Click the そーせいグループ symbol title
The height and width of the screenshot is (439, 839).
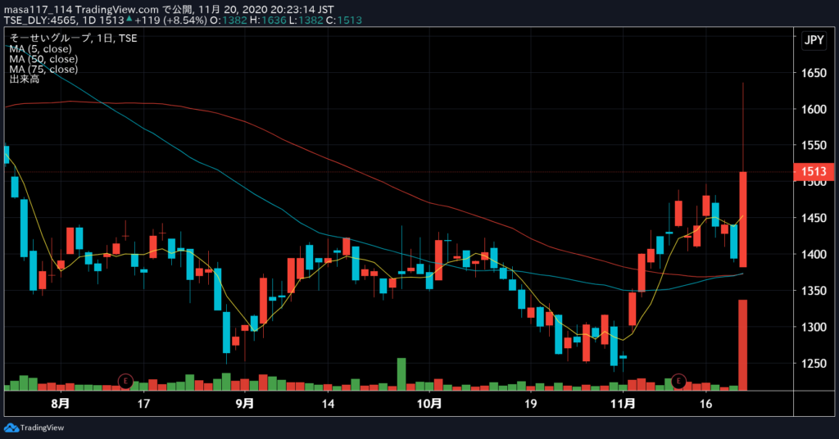click(50, 38)
